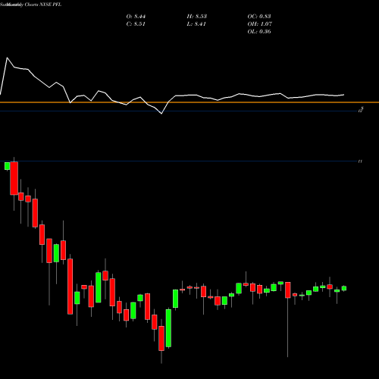
Task: Click the latest green candle at the chart's end
Action: coord(344,288)
